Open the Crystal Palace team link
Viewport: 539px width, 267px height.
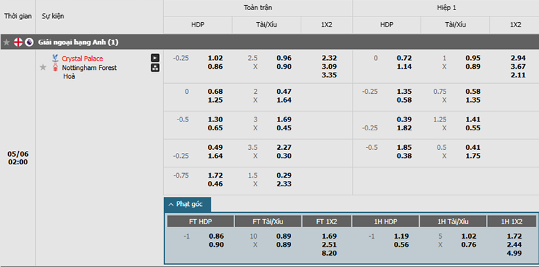tap(83, 59)
